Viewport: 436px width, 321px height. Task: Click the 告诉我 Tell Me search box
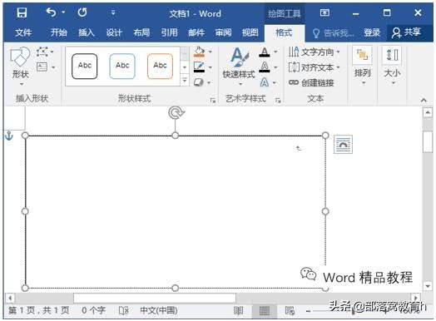tap(333, 33)
